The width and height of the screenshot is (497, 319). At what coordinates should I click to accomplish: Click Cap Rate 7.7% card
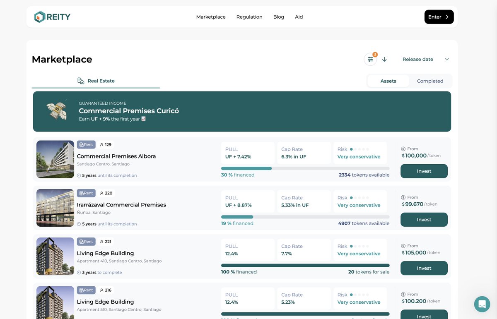[304, 250]
